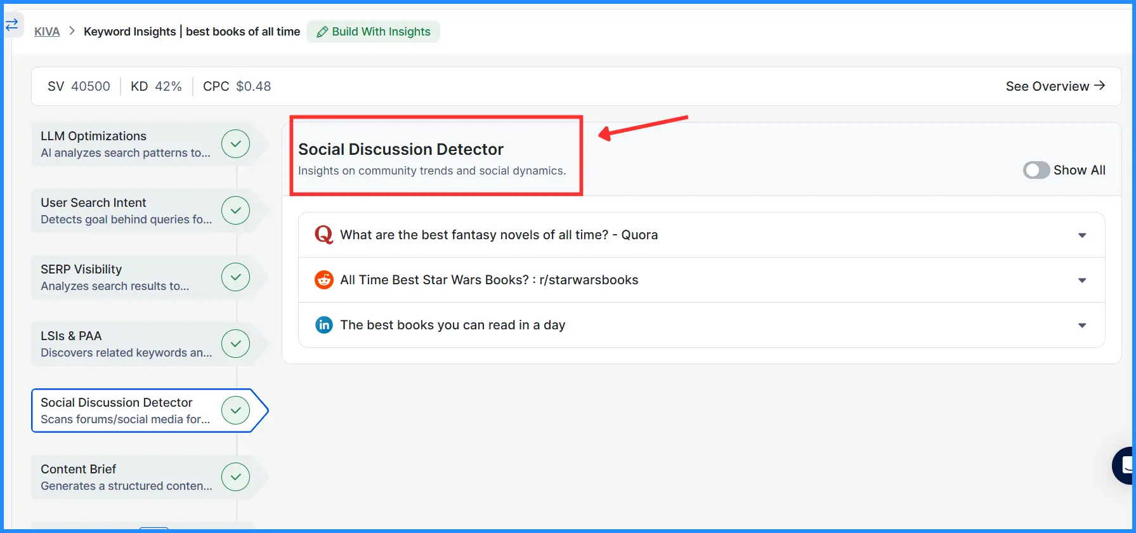This screenshot has height=533, width=1136.
Task: Click the Reddit logo icon
Action: point(323,280)
